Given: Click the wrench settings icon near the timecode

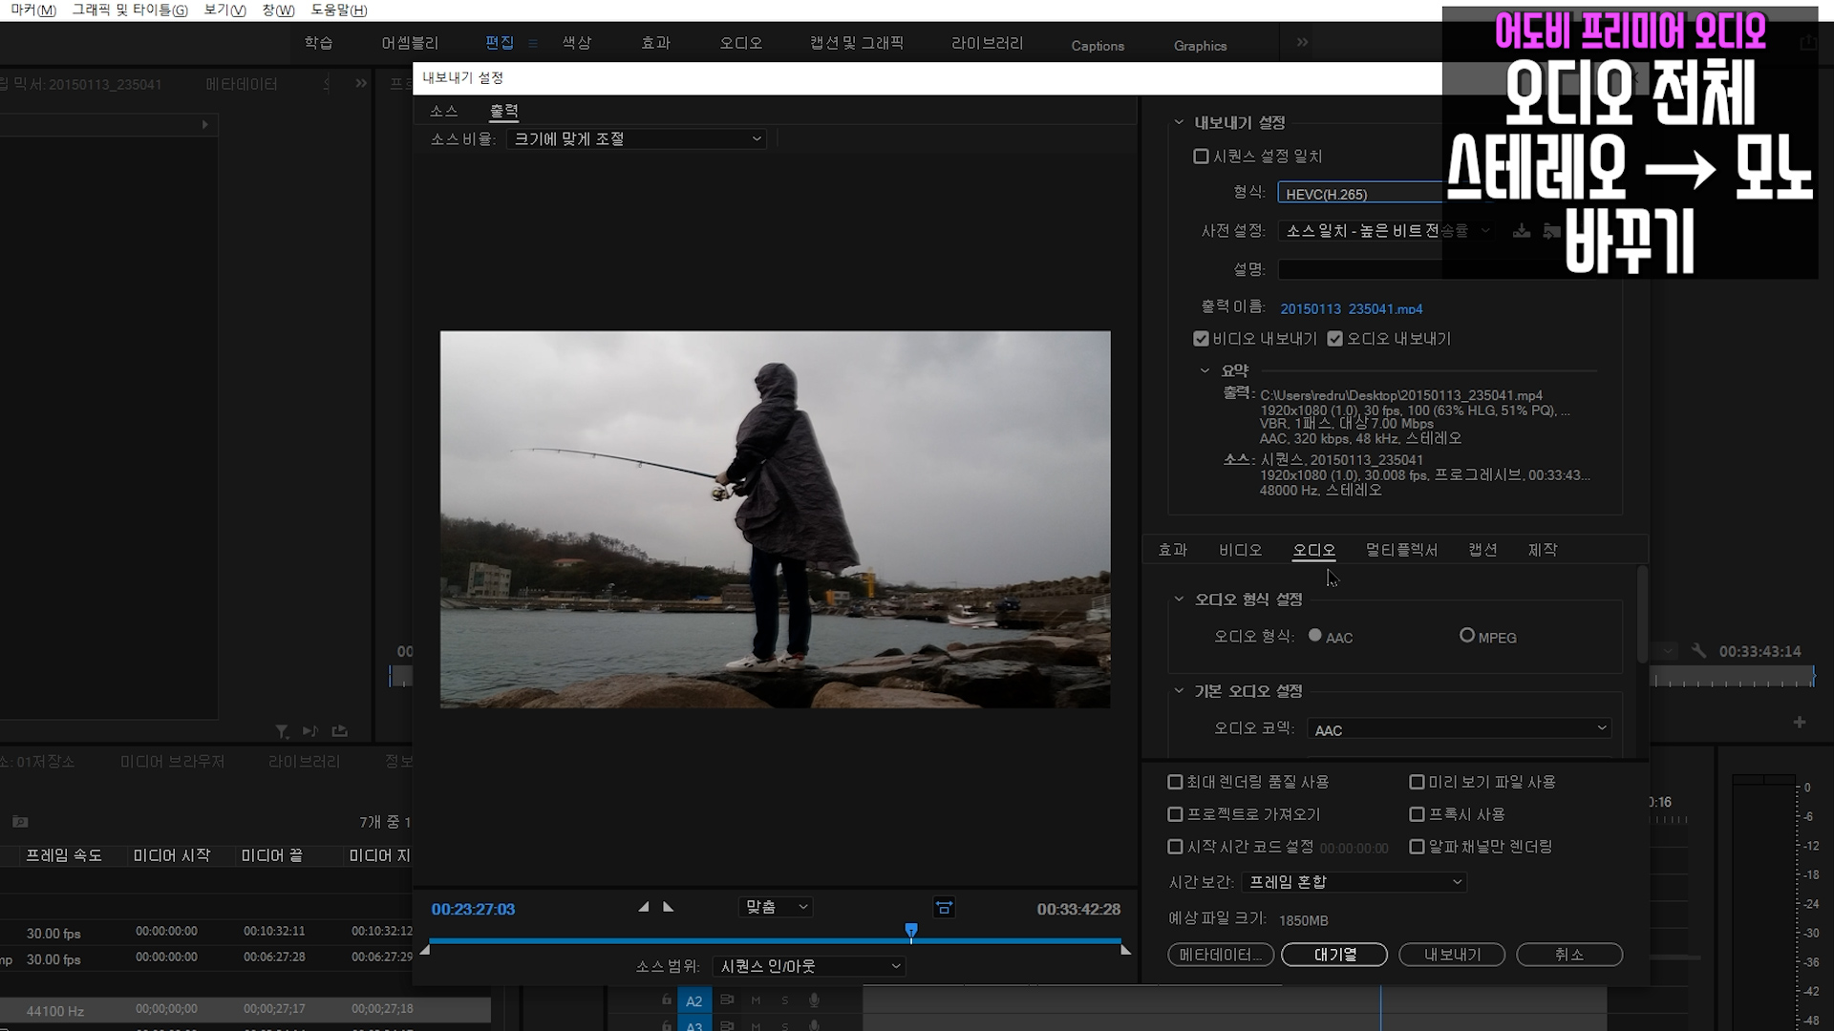Looking at the screenshot, I should pyautogui.click(x=1698, y=651).
